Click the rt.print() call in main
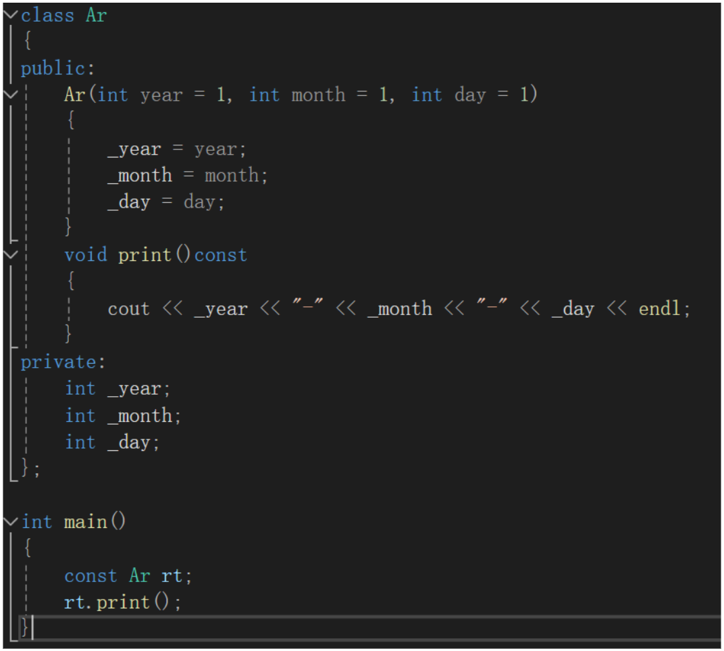The image size is (724, 651). 122,602
